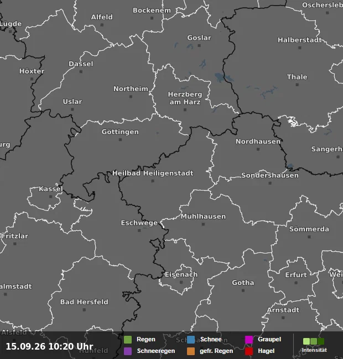Click the red Hagel legend swatch
The width and height of the screenshot is (343, 359).
point(249,351)
